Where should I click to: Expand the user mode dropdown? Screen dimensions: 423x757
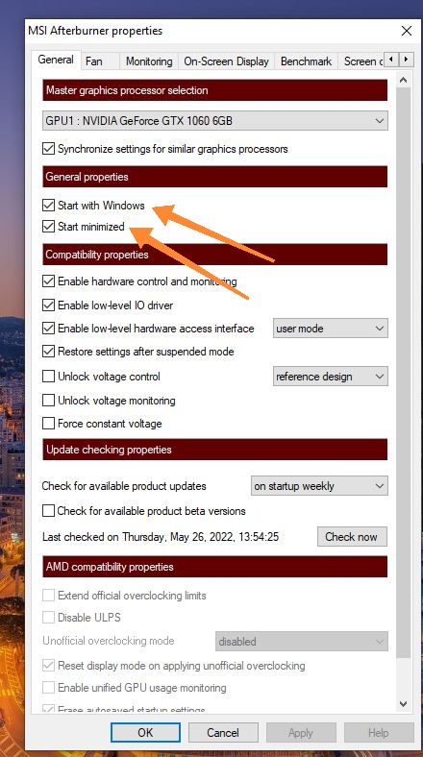[331, 329]
